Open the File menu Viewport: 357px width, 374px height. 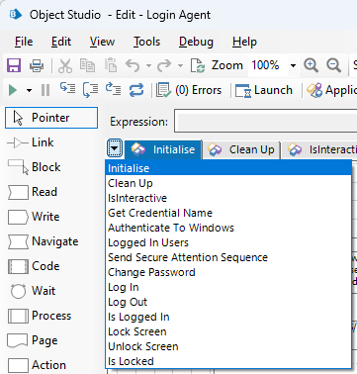coord(24,42)
